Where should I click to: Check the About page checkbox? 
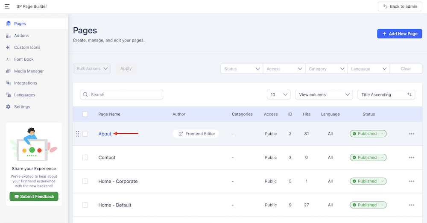pos(85,134)
